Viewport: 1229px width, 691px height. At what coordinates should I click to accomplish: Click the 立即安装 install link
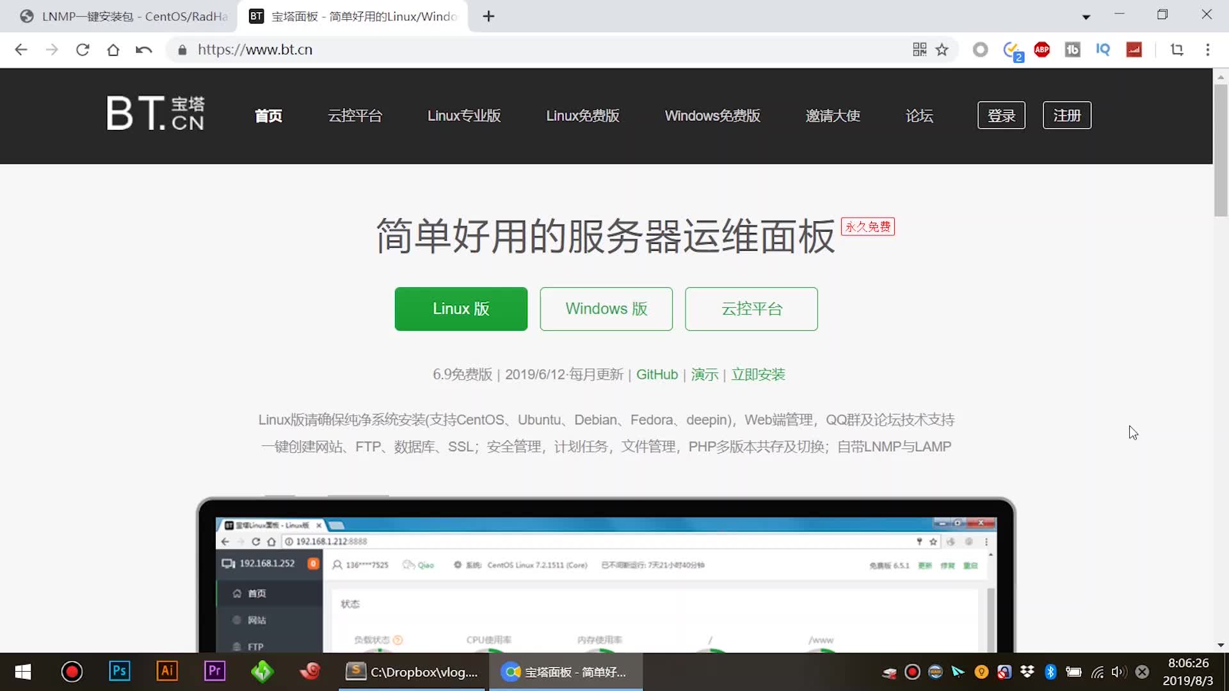[759, 375]
